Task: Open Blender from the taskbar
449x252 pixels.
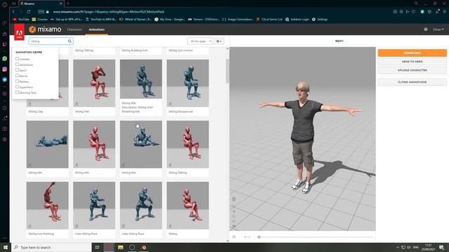Action: (x=143, y=247)
